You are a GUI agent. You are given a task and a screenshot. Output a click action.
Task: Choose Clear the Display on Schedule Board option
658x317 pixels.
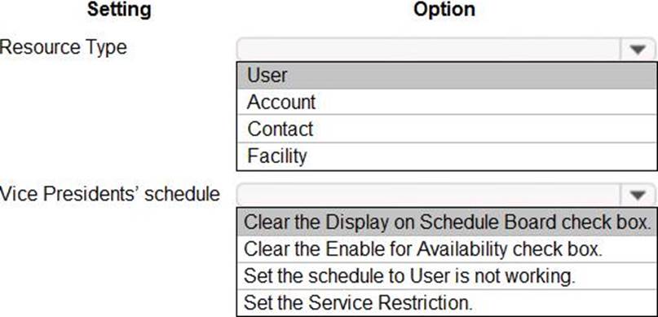[x=447, y=222]
